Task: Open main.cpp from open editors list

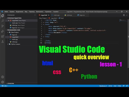Action: coord(21,23)
